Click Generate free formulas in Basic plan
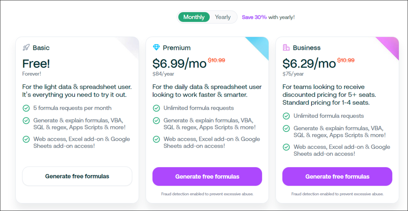This screenshot has height=211, width=408. point(77,176)
